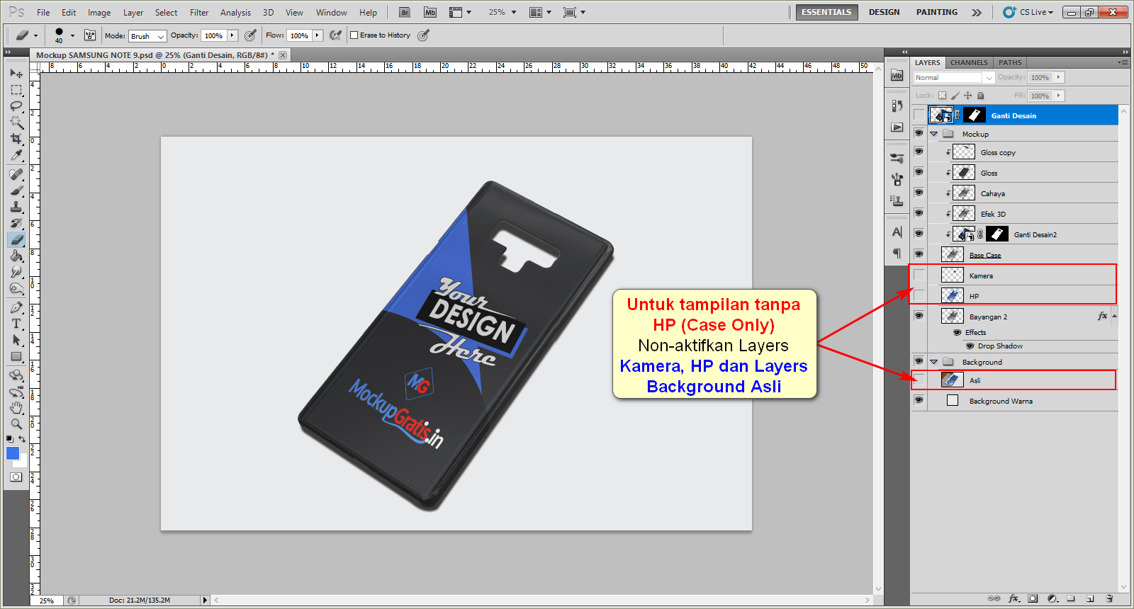Screen dimensions: 1134x609
Task: Open the Opacity slider arrow in options bar
Action: coord(232,35)
